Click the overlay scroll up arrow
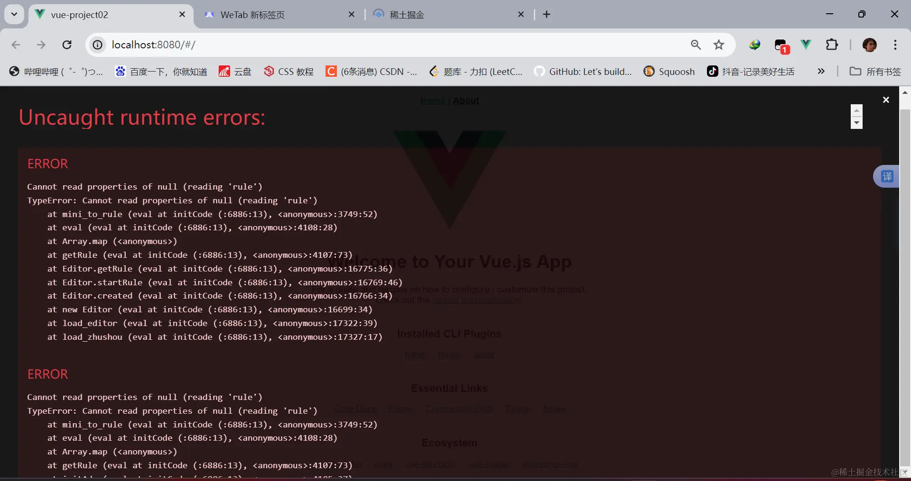Screen dimensions: 911x481 point(856,110)
